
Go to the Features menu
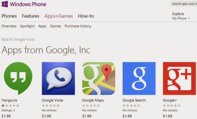point(30,16)
